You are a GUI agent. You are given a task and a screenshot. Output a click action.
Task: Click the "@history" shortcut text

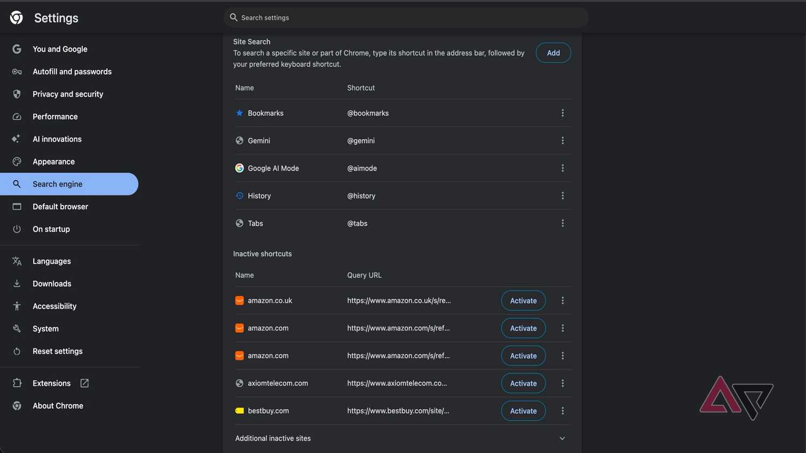tap(361, 196)
